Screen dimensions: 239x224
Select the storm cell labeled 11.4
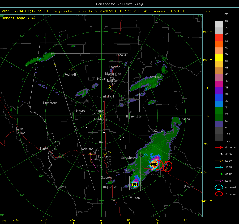[154, 165]
